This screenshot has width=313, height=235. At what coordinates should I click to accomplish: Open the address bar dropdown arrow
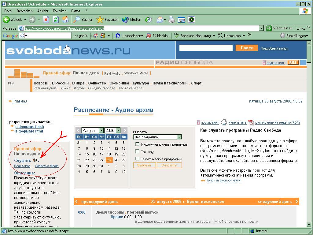[262, 28]
